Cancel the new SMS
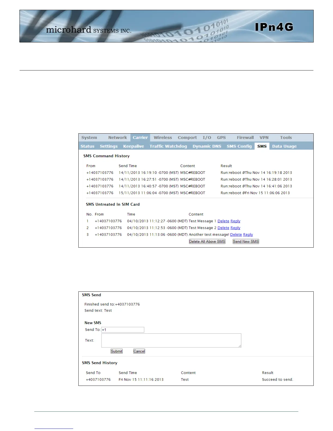The width and height of the screenshot is (333, 431). [139, 351]
